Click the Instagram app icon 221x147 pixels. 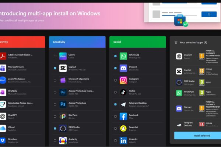point(123,80)
